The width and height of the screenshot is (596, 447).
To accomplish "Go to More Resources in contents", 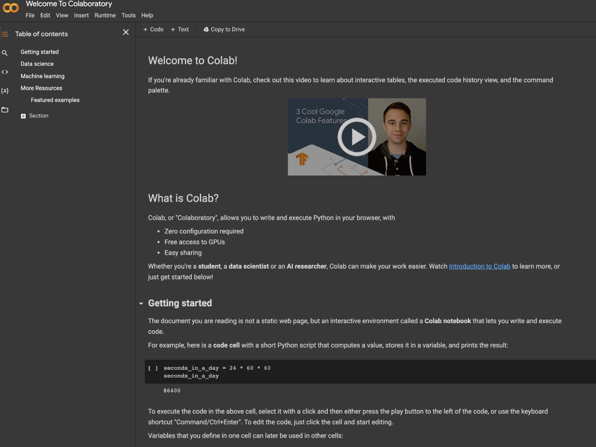I will tap(41, 88).
